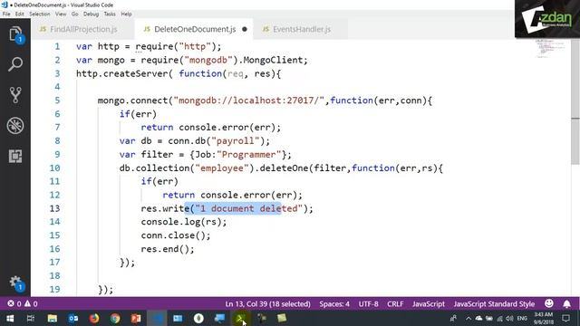This screenshot has height=326, width=580.
Task: Click conn.close(); on line 15
Action: (176, 235)
